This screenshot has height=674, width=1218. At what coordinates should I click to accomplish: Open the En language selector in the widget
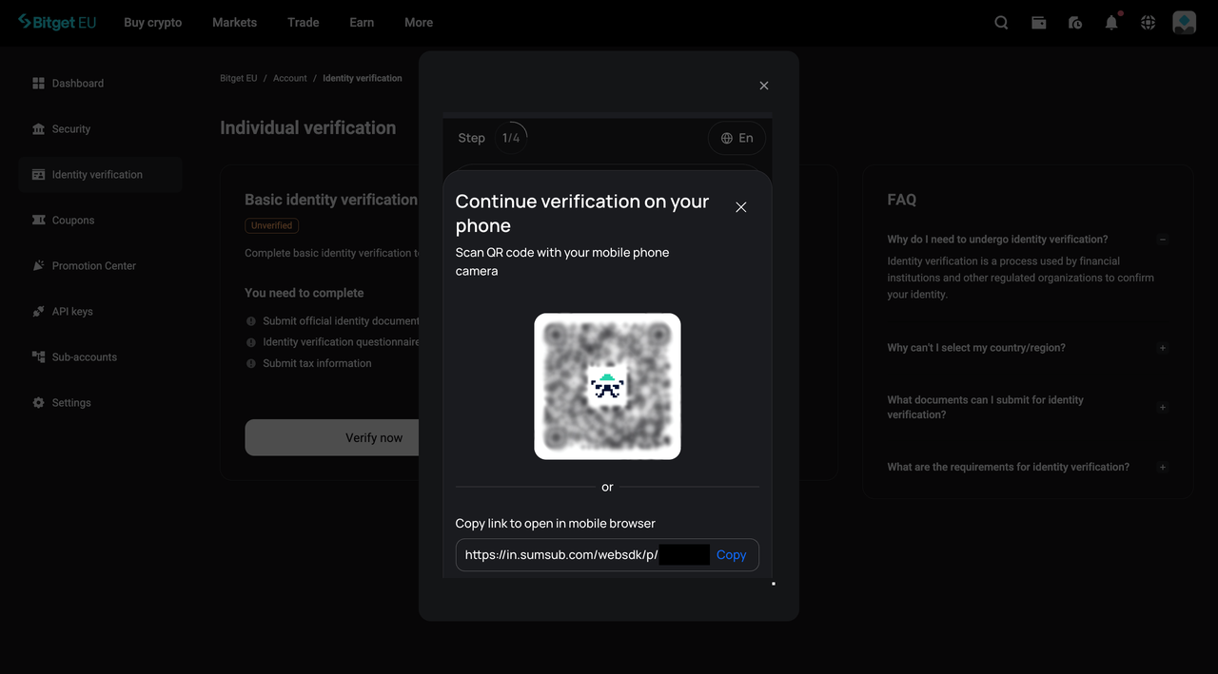[737, 138]
